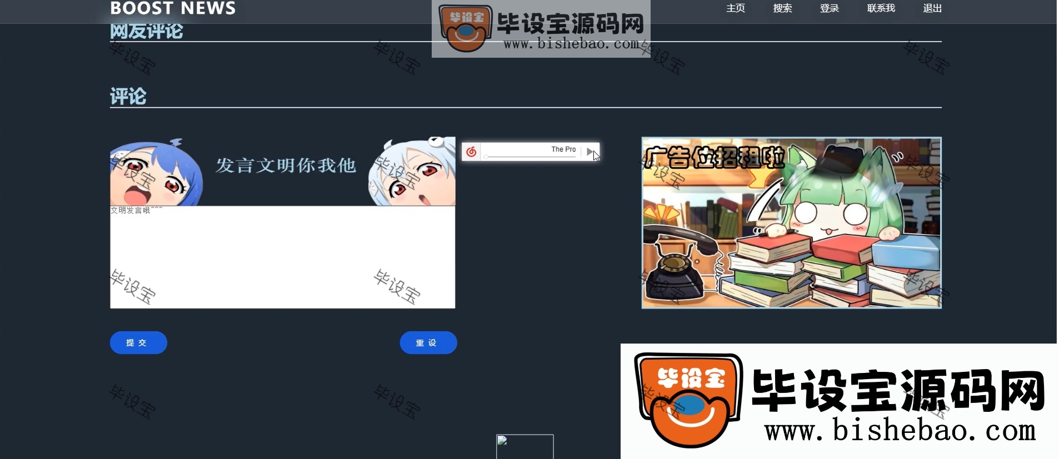Click the NetEase music logo icon
This screenshot has height=459, width=1059.
(x=471, y=152)
